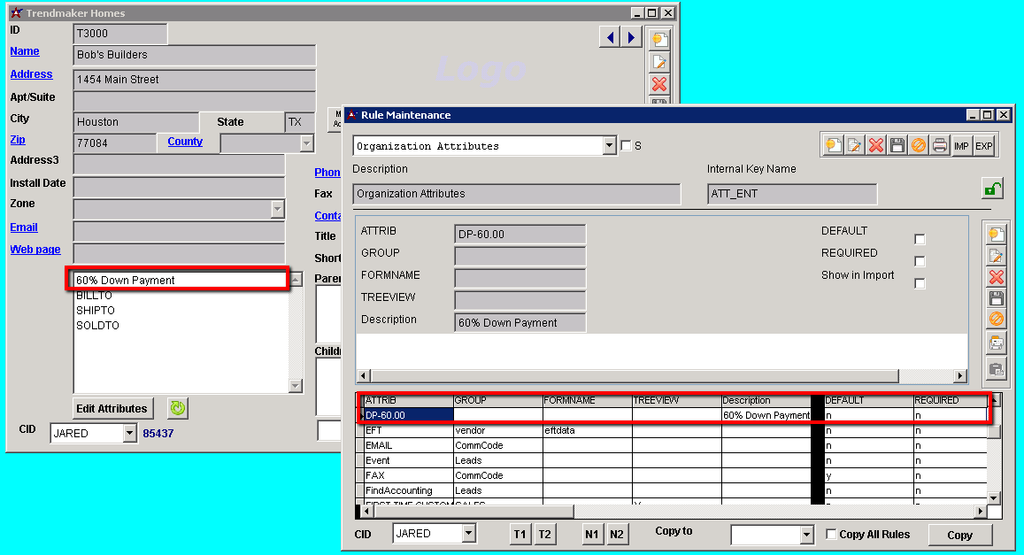
Task: Enable the DEFAULT checkbox
Action: pyautogui.click(x=920, y=240)
